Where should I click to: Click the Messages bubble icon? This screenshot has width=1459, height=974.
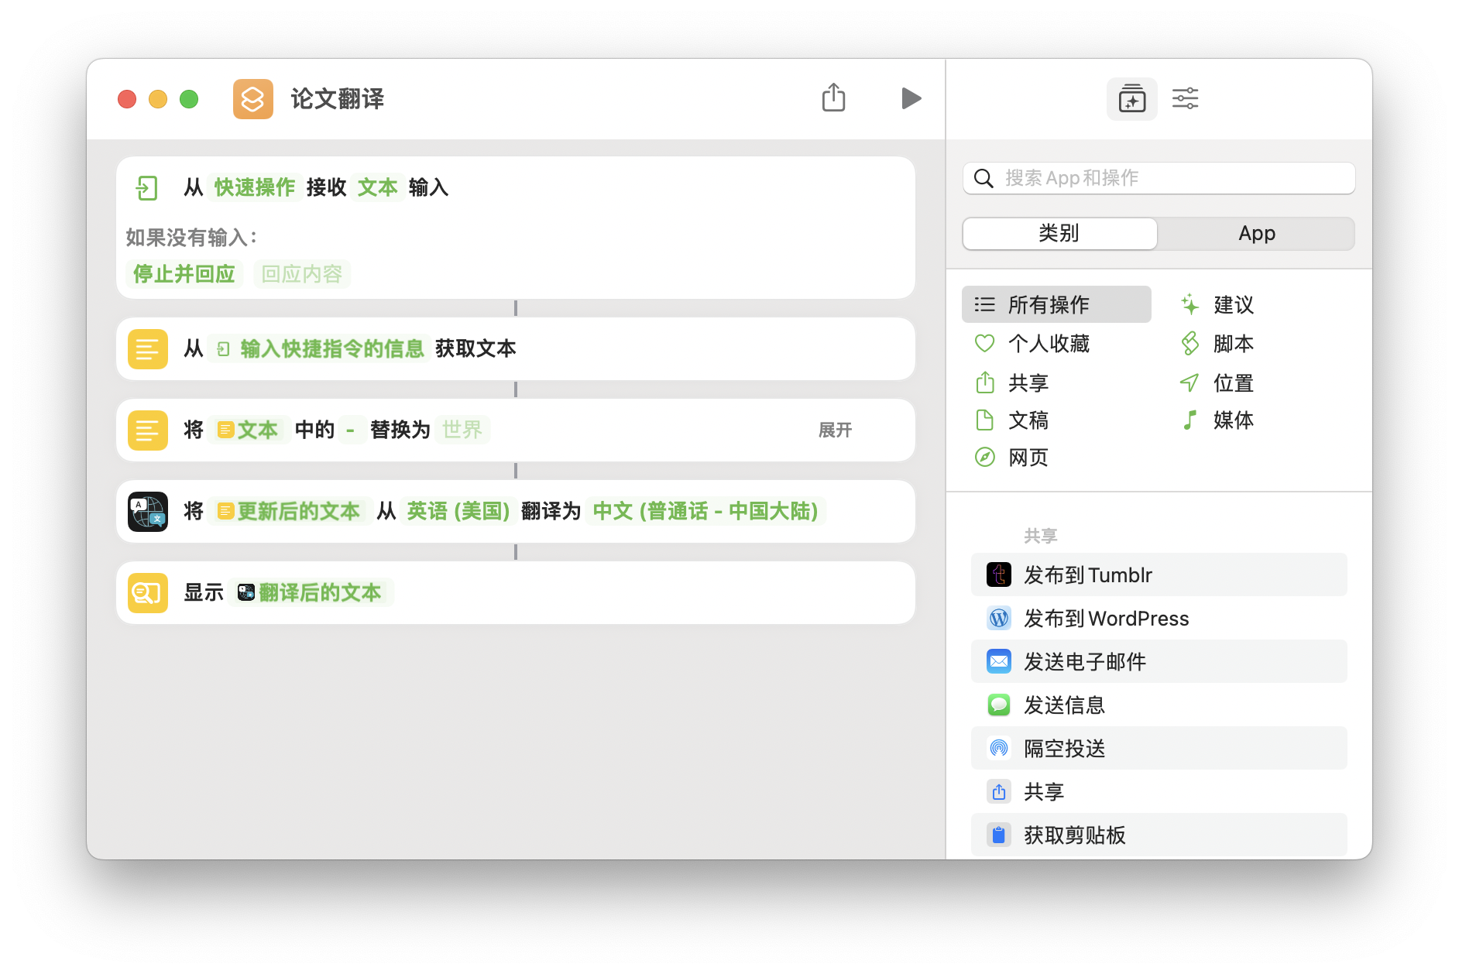pos(999,705)
